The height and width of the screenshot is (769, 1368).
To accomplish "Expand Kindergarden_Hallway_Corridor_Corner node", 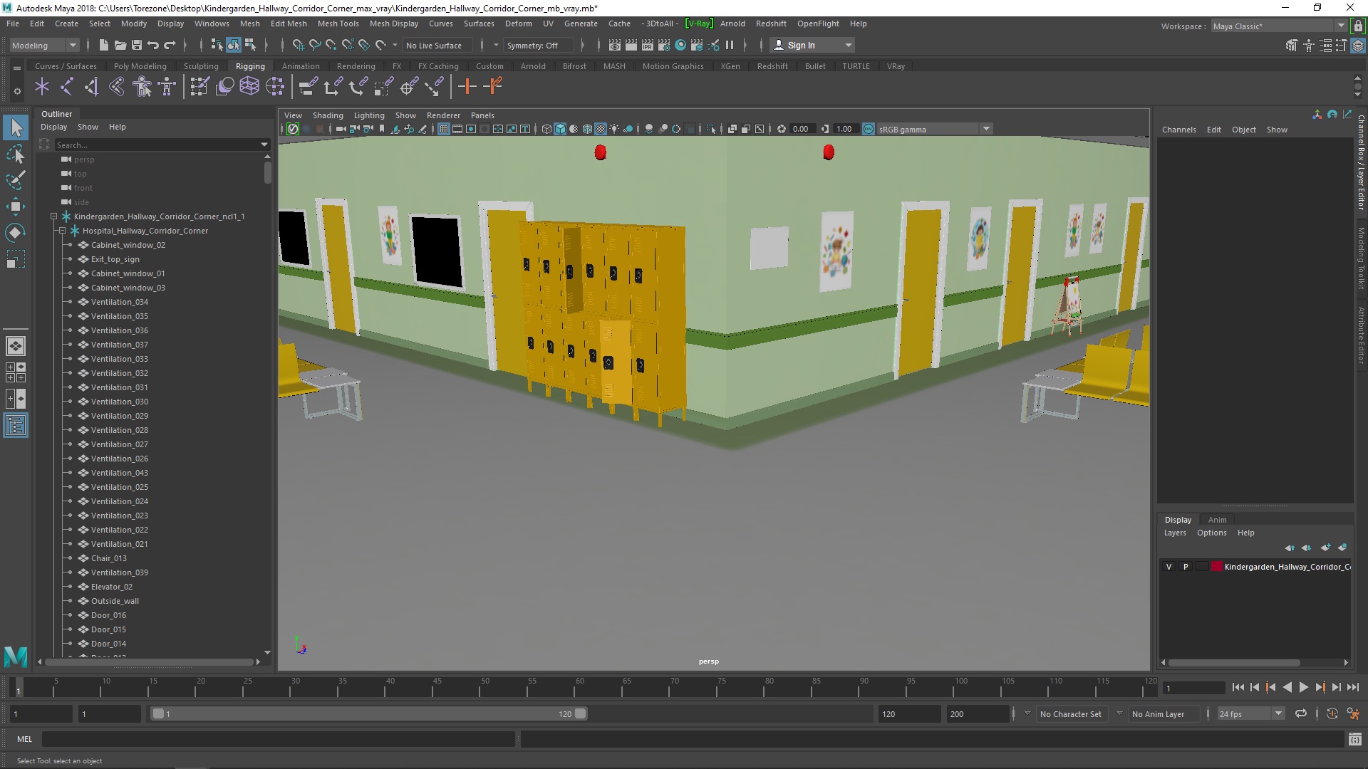I will point(53,216).
